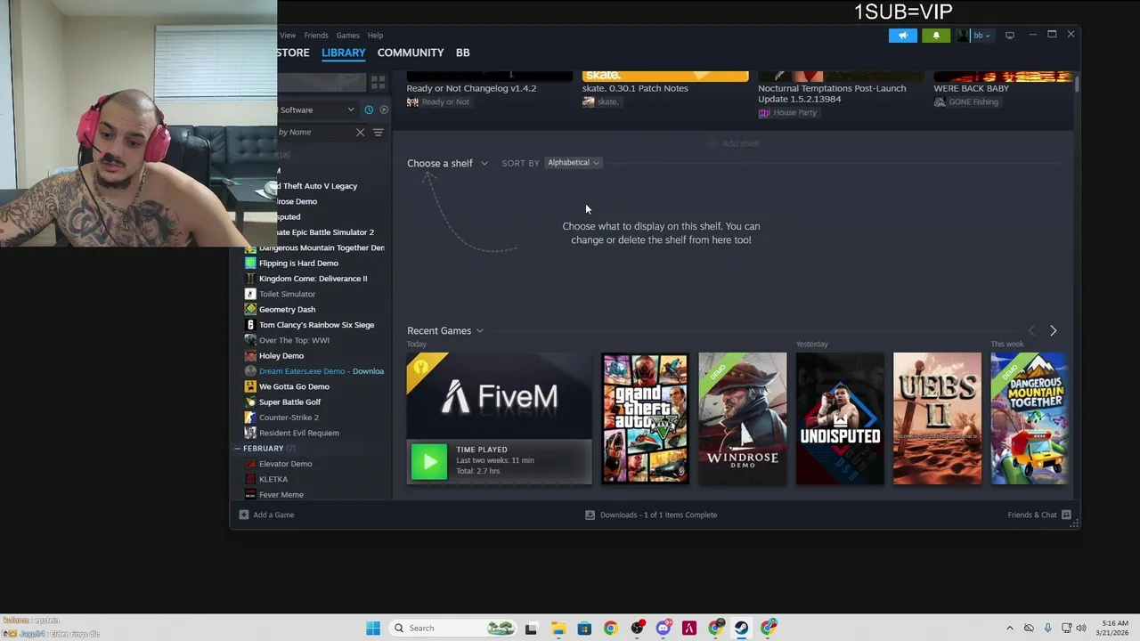
Task: Open the COMMUNITY tab
Action: tap(410, 53)
